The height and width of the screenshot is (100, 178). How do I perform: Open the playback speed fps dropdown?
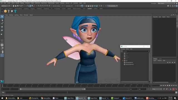[157, 89]
